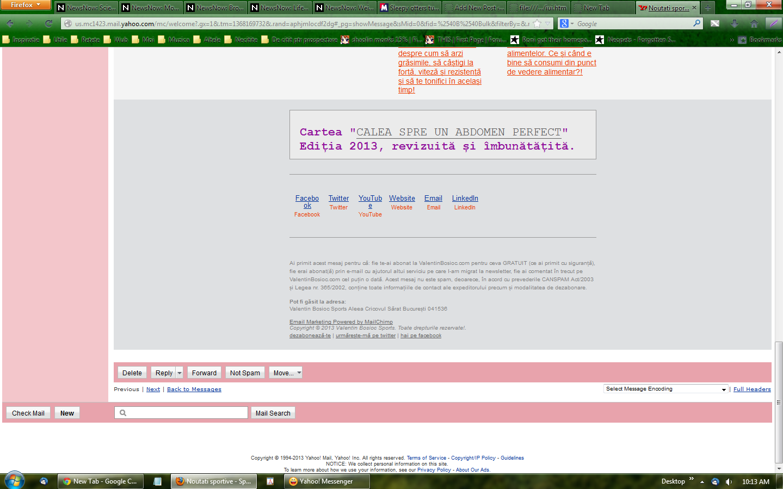This screenshot has width=783, height=489.
Task: Switch to the Sleepy otters tab
Action: pyautogui.click(x=409, y=8)
